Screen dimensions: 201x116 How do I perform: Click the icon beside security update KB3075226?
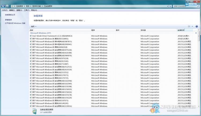point(31,50)
